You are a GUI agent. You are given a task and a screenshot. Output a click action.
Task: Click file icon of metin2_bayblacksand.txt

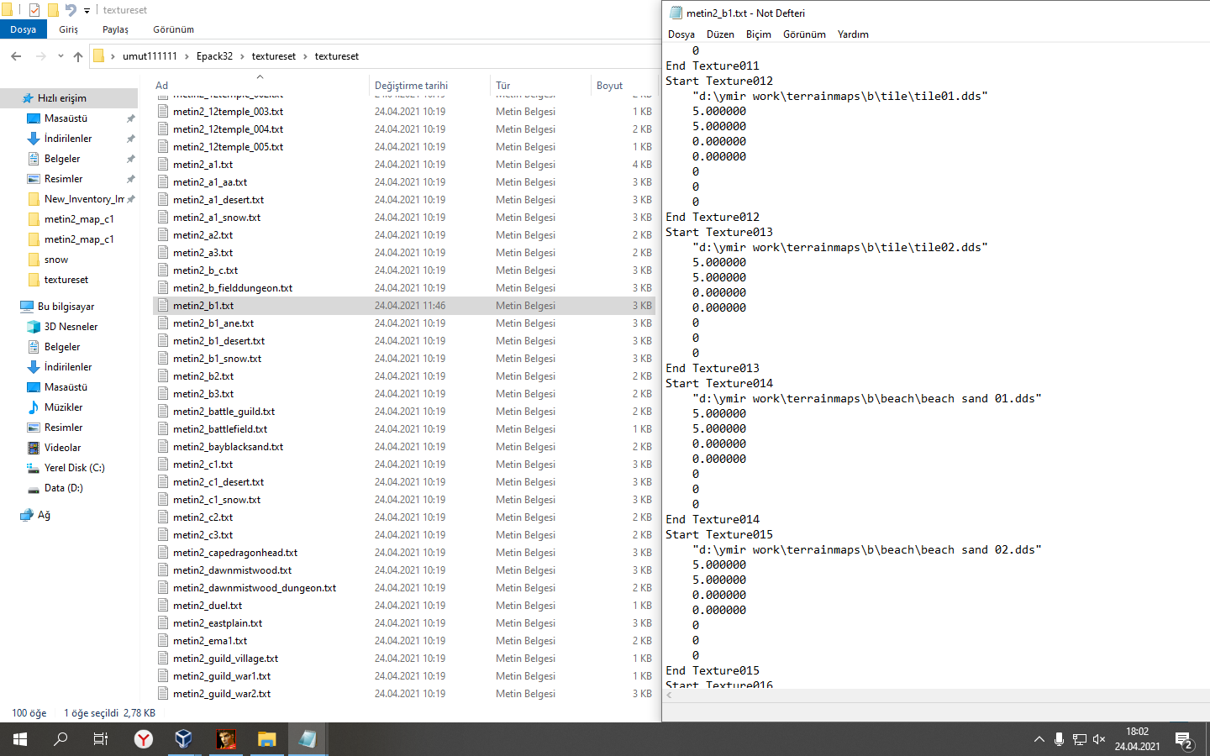[x=163, y=447]
